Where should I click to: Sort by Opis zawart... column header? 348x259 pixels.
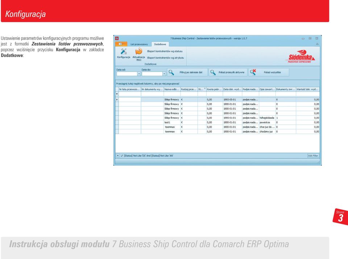pyautogui.click(x=267, y=89)
